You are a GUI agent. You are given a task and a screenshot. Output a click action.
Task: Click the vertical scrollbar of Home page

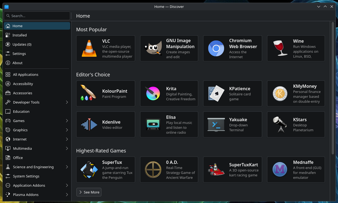coord(333,88)
